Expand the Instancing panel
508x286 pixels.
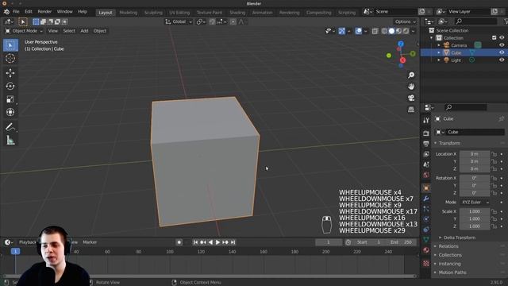[x=449, y=264]
